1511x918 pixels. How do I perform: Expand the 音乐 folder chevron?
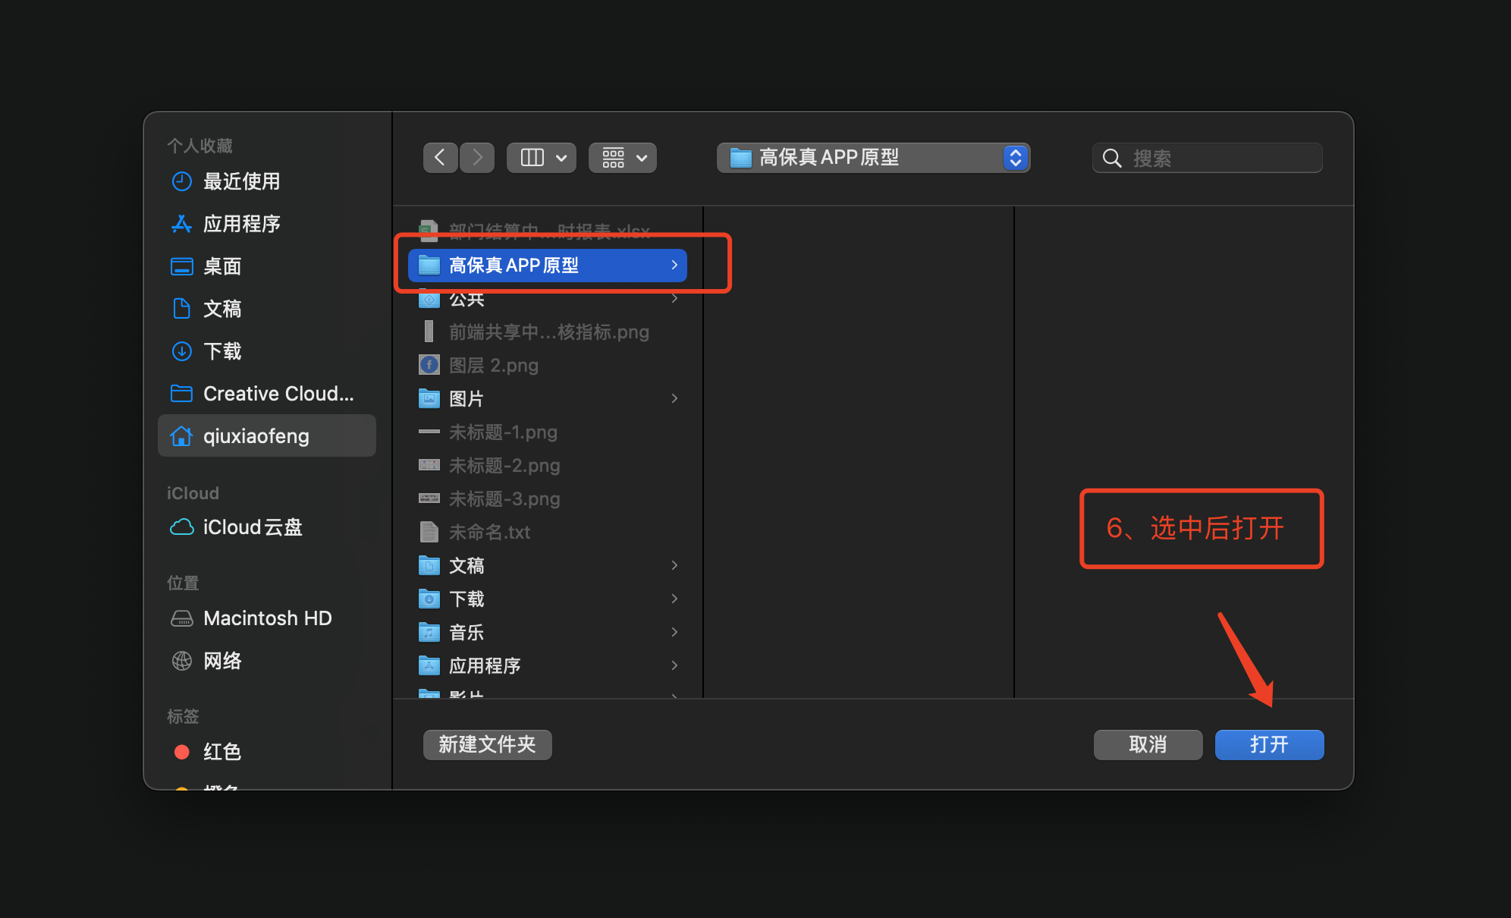click(x=674, y=632)
